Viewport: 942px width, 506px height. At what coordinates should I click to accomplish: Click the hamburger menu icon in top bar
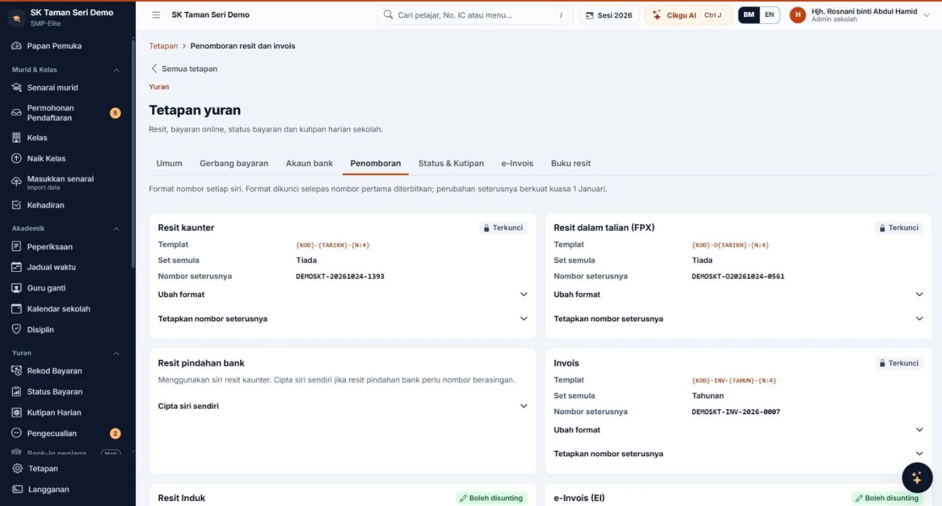[156, 15]
